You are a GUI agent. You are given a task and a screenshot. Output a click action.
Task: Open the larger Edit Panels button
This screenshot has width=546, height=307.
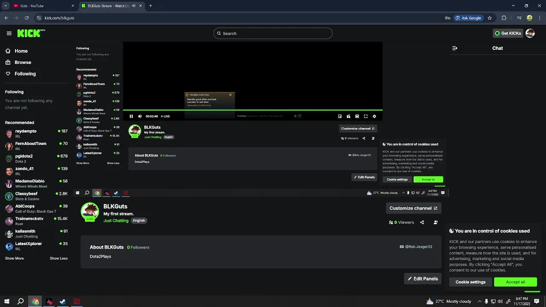[423, 279]
